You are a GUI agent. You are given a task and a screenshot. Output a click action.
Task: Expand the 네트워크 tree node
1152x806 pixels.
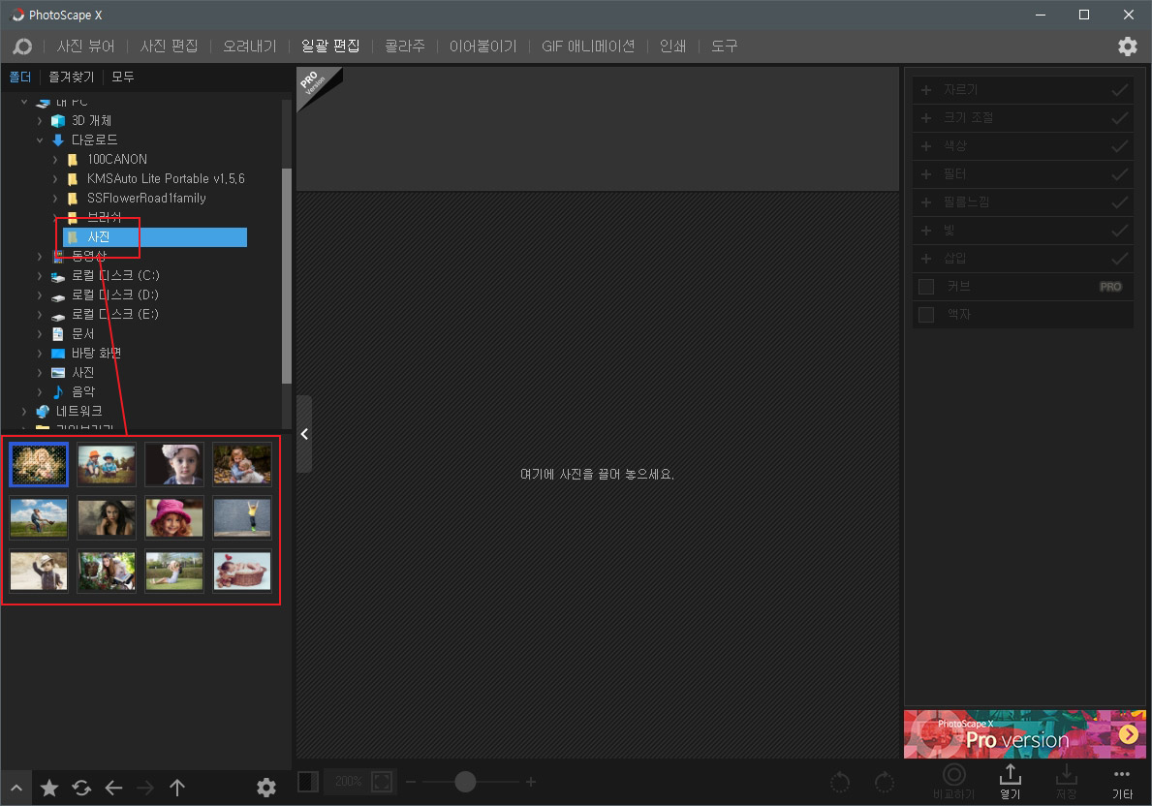pos(24,412)
